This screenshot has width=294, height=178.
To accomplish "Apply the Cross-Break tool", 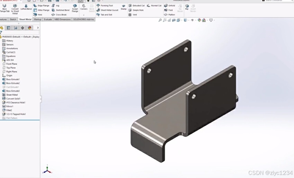I will (59, 15).
